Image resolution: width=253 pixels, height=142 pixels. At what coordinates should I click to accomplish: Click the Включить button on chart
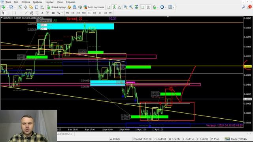pyautogui.click(x=44, y=21)
